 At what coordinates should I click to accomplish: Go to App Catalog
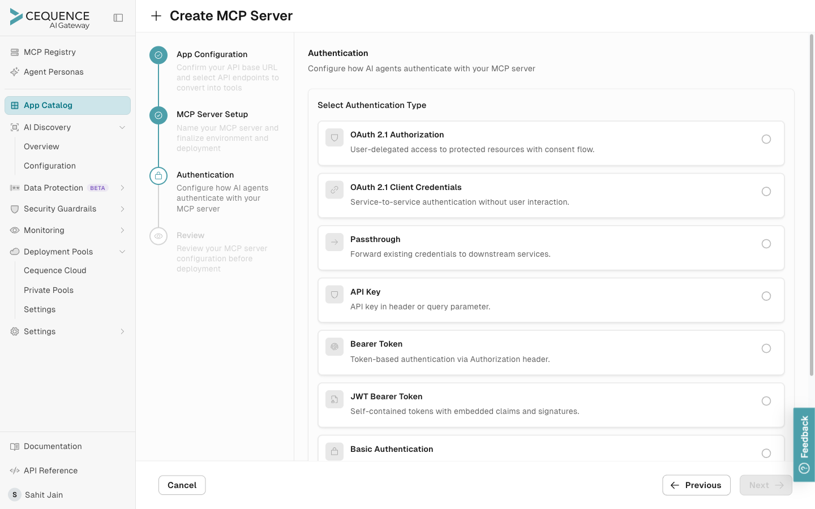[67, 105]
